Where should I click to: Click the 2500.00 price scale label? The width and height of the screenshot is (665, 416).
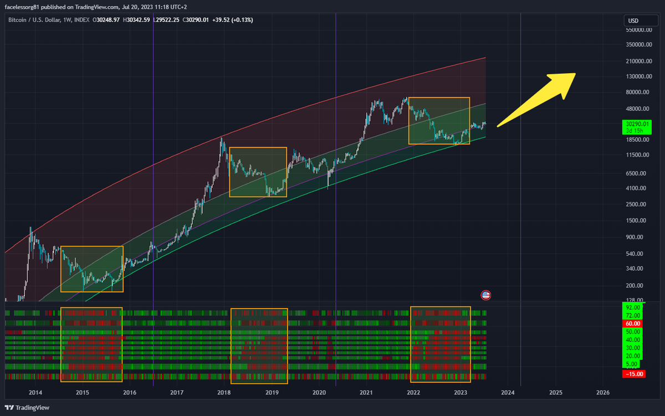point(636,204)
